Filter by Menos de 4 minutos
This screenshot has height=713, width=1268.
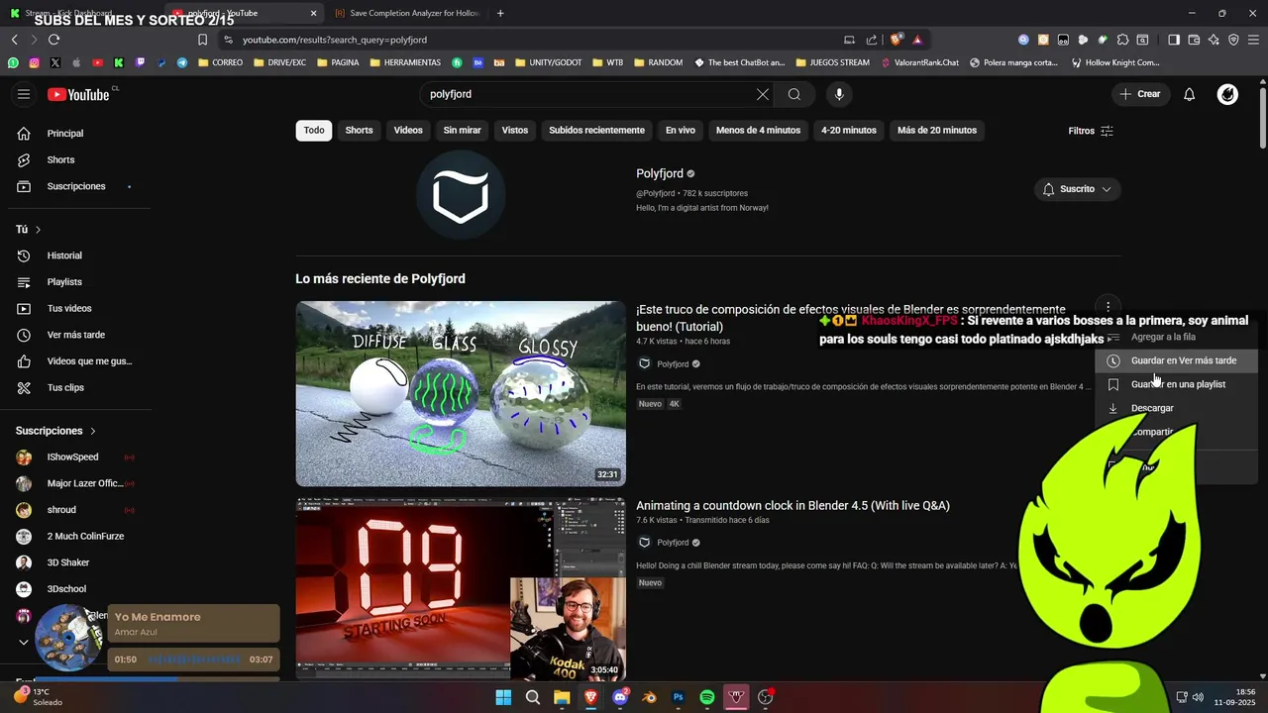(x=758, y=131)
